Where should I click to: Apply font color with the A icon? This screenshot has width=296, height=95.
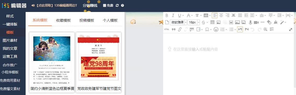pyautogui.click(x=188, y=15)
